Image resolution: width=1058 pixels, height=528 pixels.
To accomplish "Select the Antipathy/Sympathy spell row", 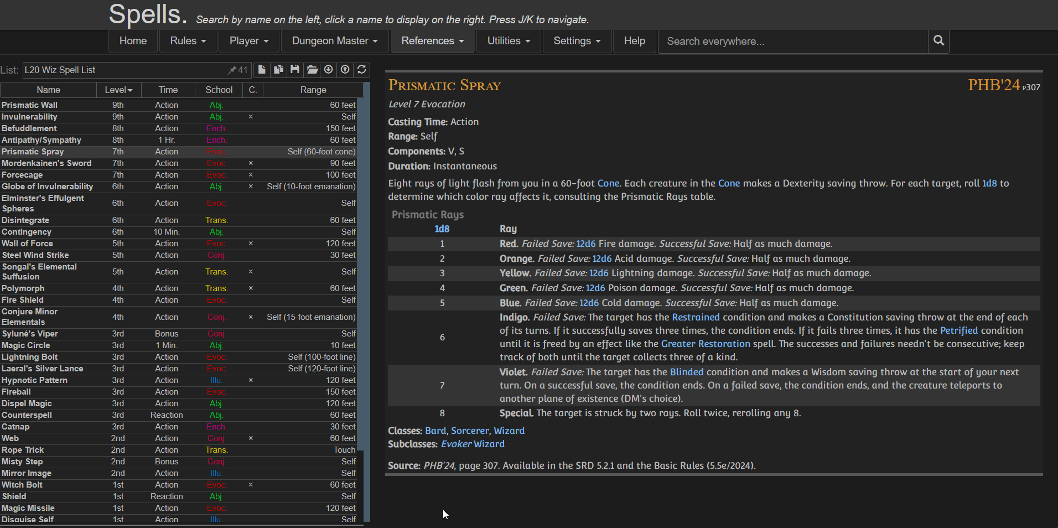I will 179,140.
